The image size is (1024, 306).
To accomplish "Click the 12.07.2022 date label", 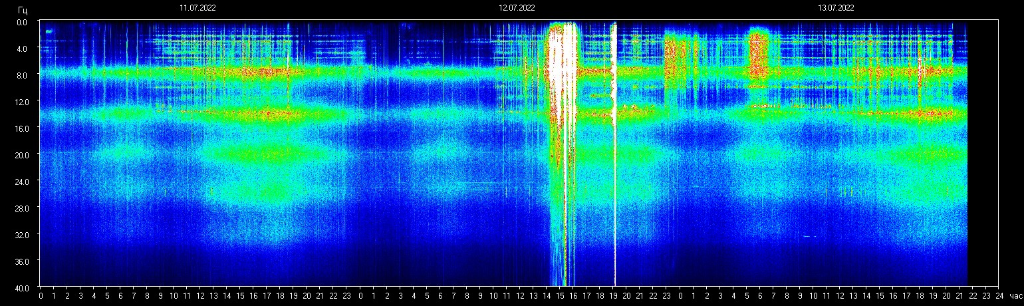I will point(517,9).
